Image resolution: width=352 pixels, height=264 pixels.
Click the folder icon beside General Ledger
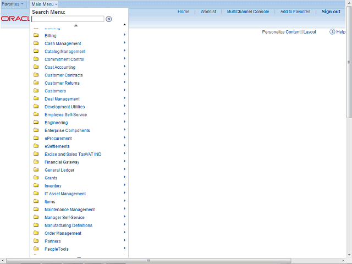[36, 169]
